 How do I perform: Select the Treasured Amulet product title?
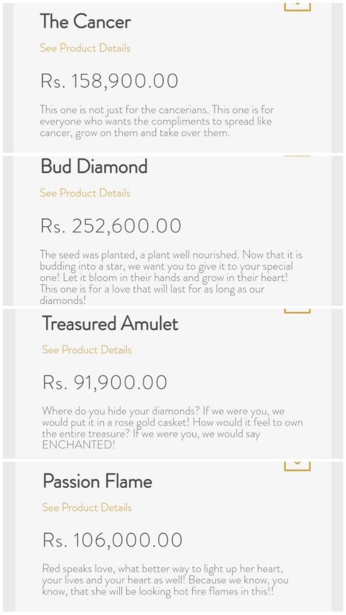click(110, 323)
